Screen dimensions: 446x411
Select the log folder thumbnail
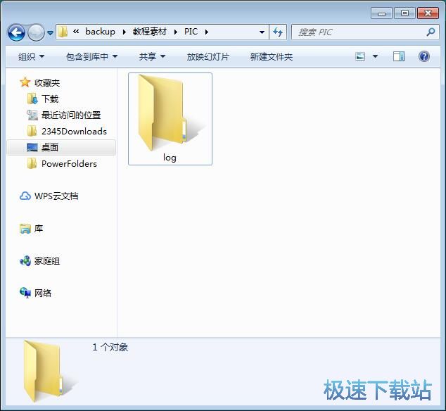(170, 114)
